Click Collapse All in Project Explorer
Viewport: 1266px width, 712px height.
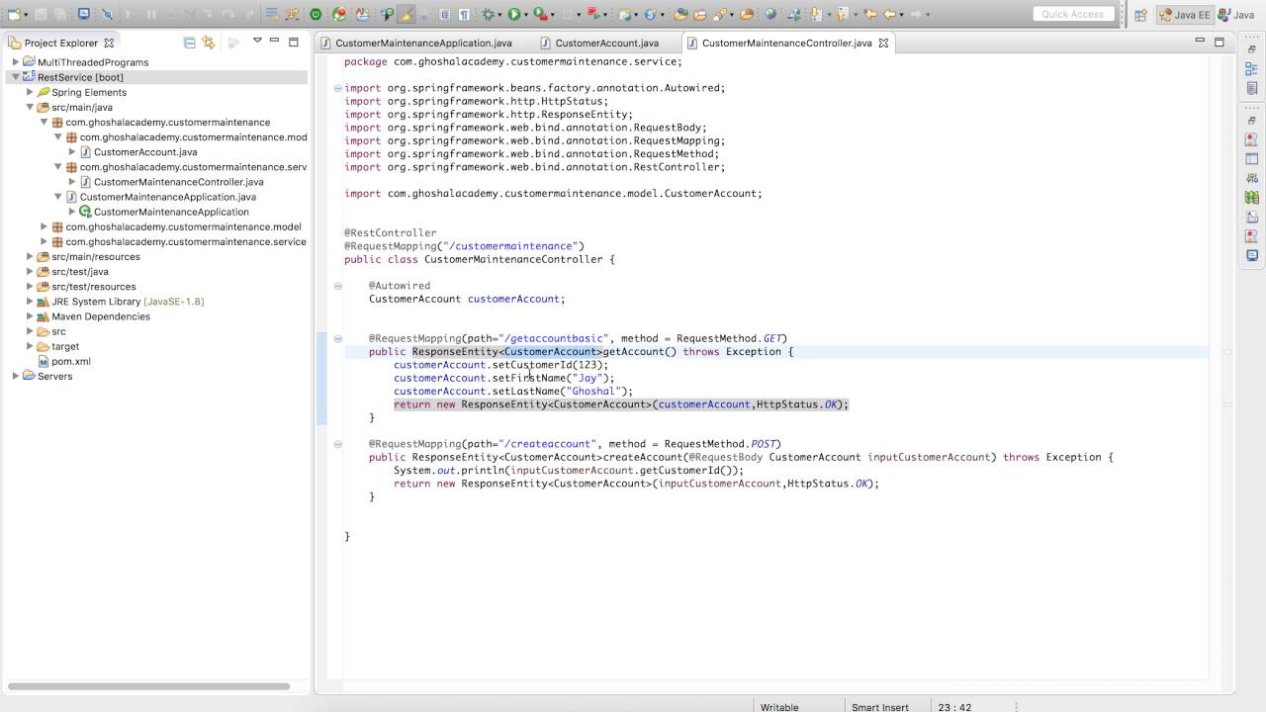[x=189, y=43]
